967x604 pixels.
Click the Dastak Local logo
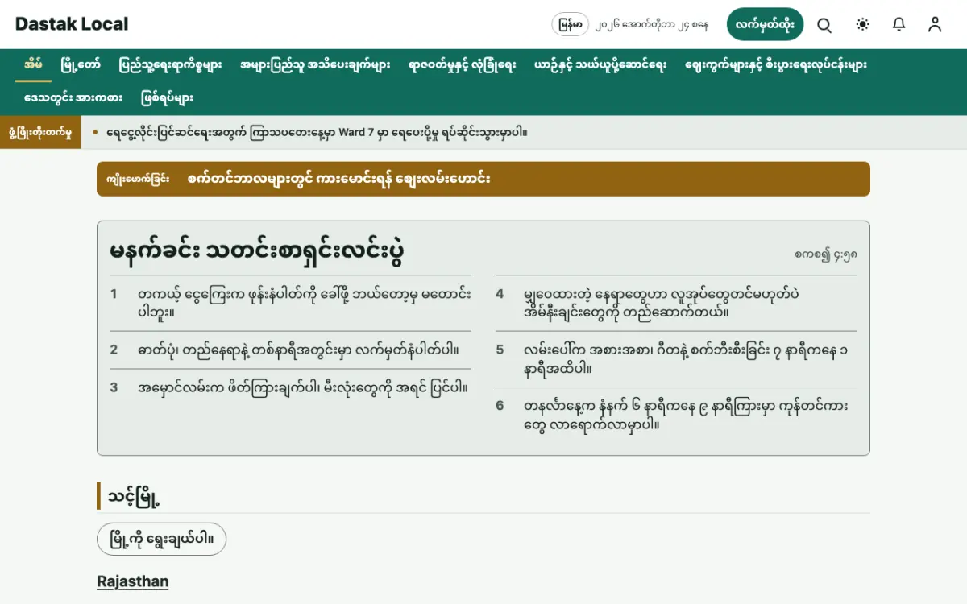(72, 24)
